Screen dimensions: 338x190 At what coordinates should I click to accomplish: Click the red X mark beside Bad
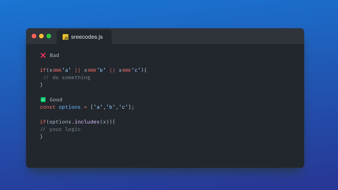[x=43, y=55]
